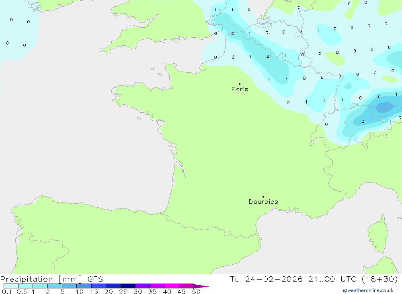Click the 'Precipitation [mm]' title text

click(41, 279)
